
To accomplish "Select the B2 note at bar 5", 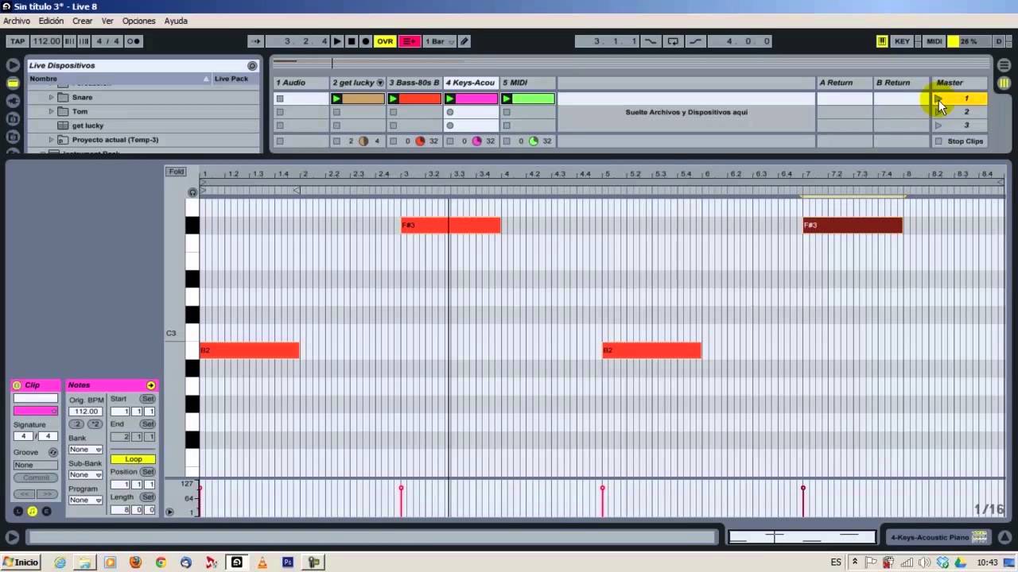I will click(651, 350).
